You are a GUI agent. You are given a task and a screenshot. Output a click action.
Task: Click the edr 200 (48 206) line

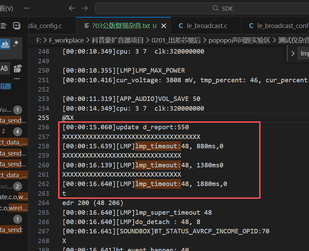coord(93,203)
